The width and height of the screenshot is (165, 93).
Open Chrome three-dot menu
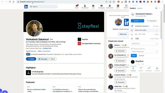162,2
